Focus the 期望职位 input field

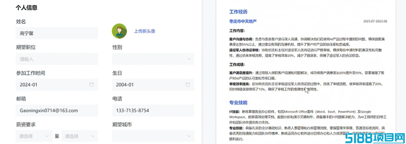pyautogui.click(x=57, y=59)
